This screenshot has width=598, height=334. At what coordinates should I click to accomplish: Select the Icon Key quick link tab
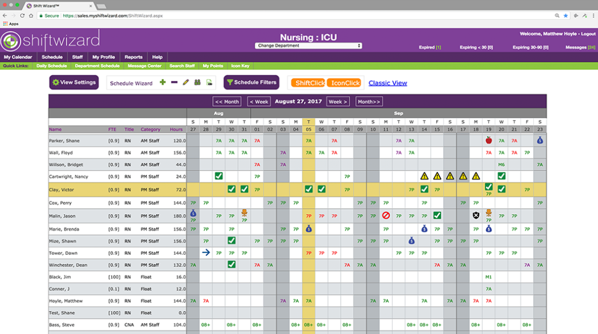[x=239, y=65]
